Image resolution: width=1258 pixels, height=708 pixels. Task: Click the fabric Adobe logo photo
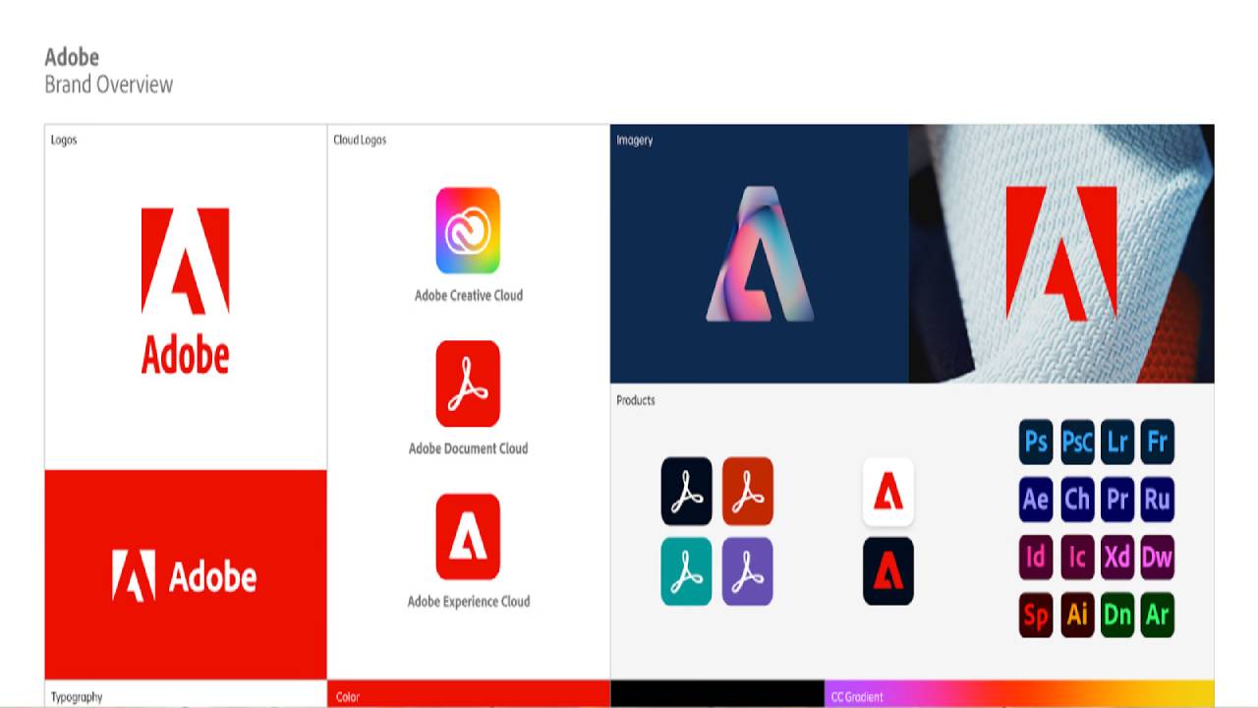(1061, 254)
